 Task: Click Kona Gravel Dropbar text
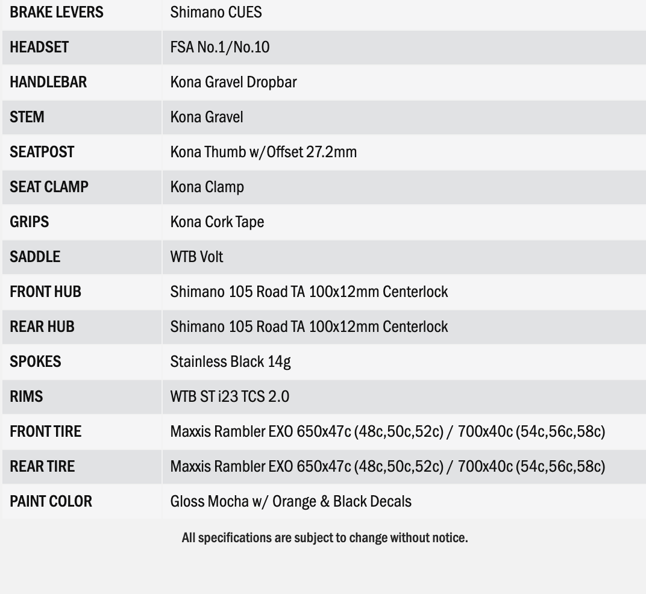point(233,83)
